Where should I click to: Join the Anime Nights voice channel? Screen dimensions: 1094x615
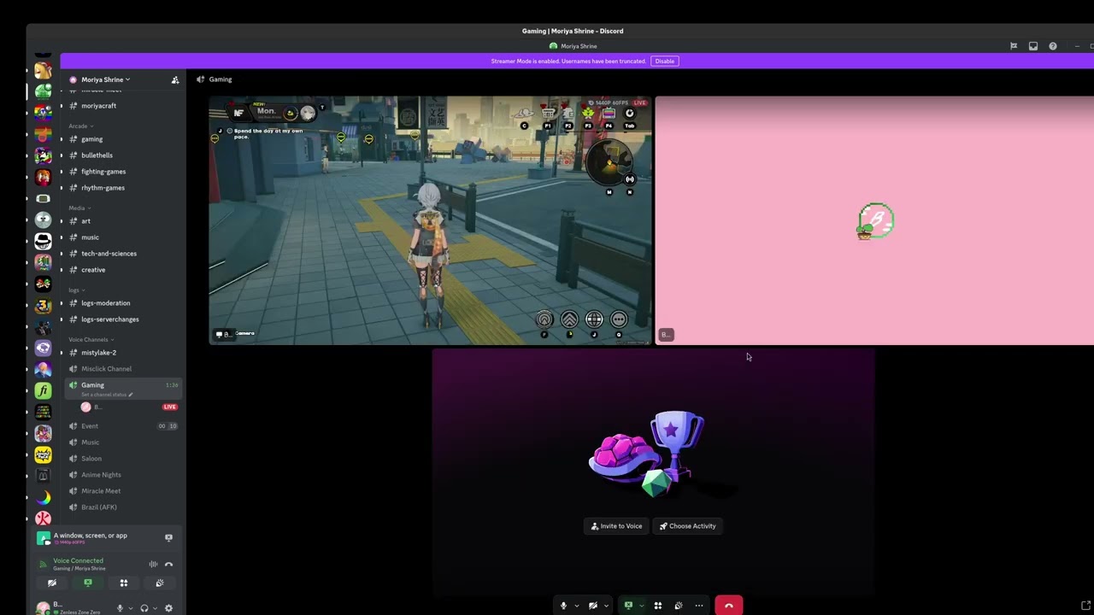101,475
